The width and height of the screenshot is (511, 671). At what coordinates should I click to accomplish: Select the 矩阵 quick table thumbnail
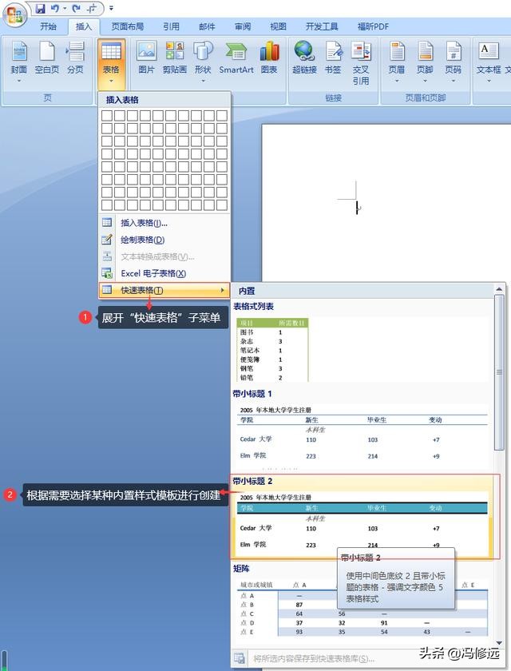(x=362, y=608)
